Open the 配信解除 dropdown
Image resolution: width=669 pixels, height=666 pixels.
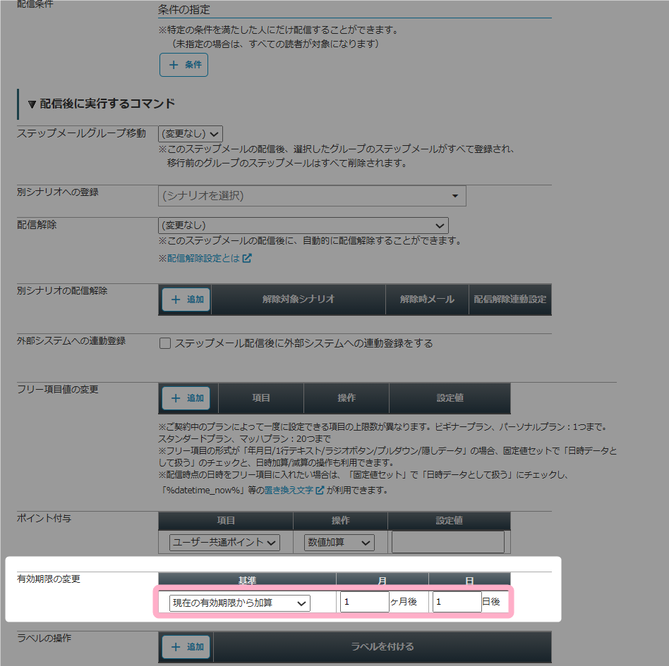point(303,226)
